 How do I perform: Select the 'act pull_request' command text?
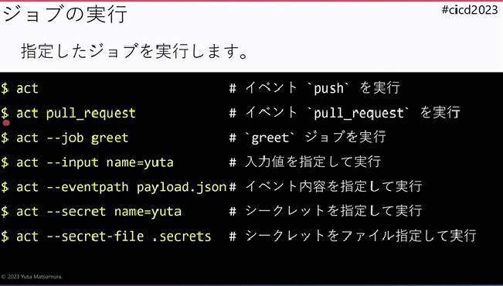pos(76,114)
